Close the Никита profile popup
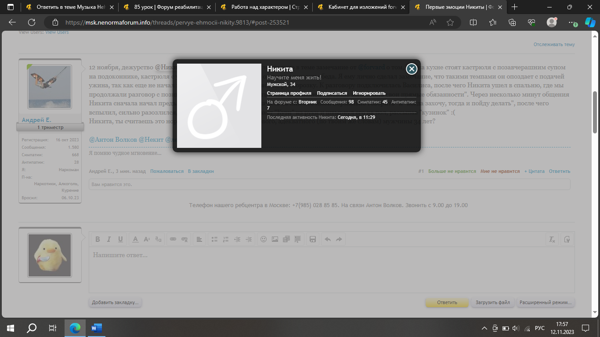 tap(412, 69)
